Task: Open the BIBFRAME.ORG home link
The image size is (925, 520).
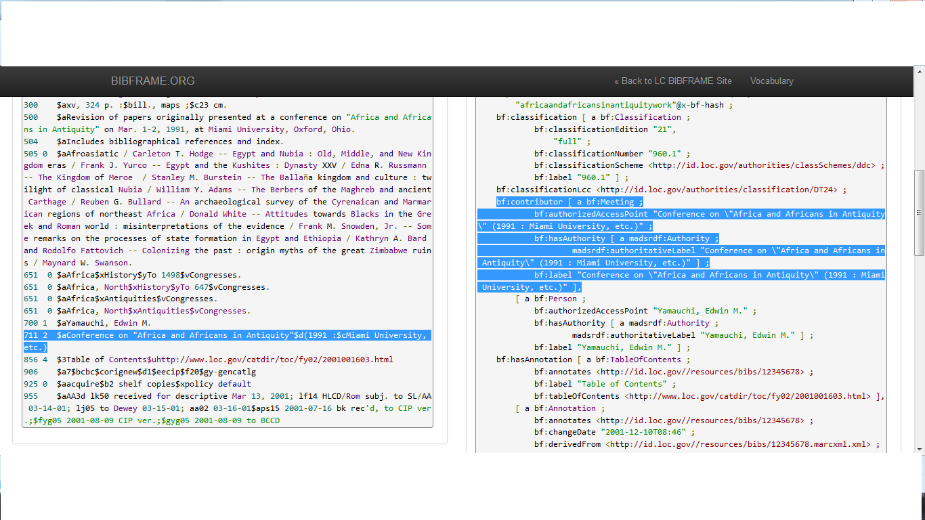Action: point(152,81)
